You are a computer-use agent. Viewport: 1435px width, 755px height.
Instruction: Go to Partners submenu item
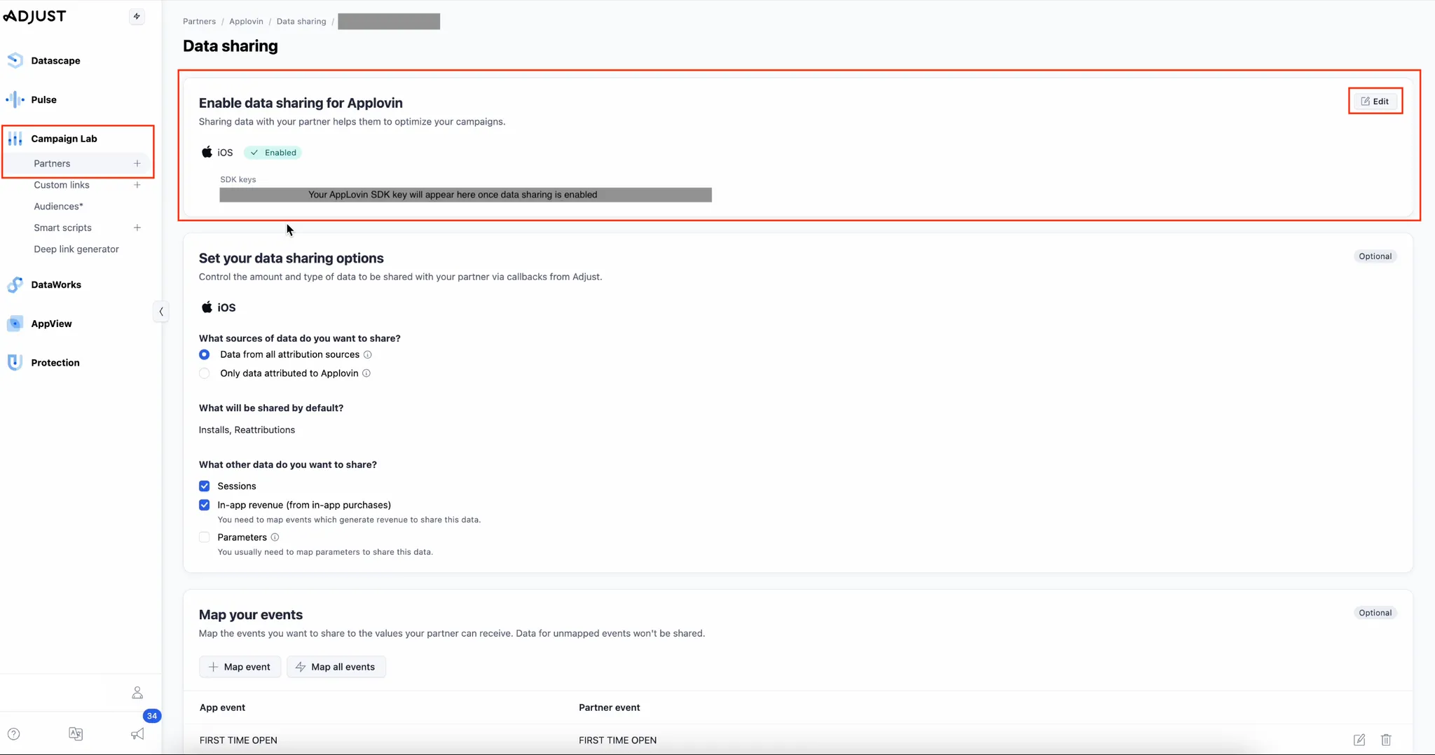pyautogui.click(x=52, y=163)
